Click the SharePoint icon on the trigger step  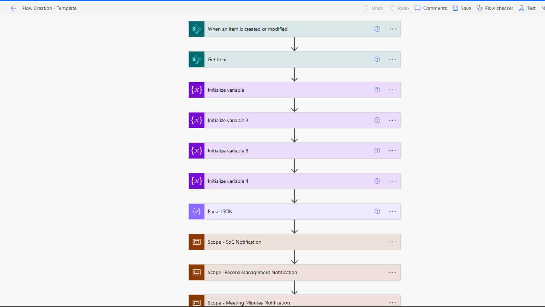196,29
